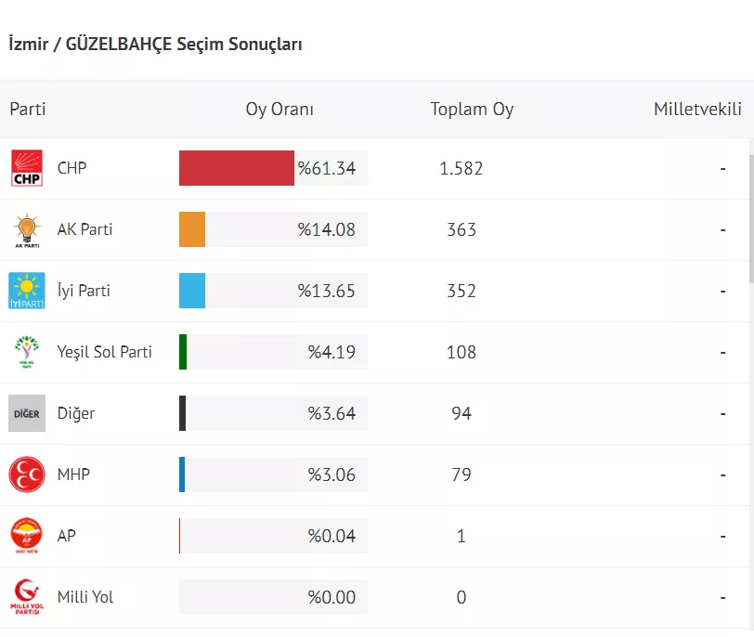Screen dimensions: 754x637
Task: Click the blue İyi Parti vote bar
Action: 192,291
